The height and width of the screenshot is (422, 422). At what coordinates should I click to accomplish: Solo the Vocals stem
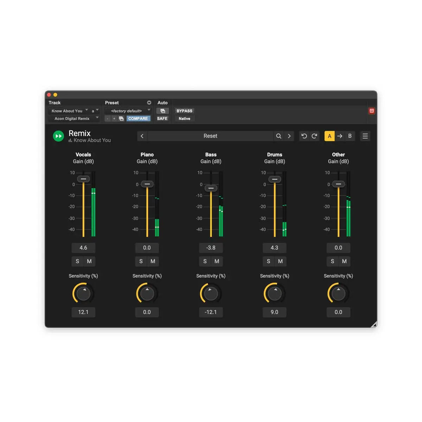[77, 261]
